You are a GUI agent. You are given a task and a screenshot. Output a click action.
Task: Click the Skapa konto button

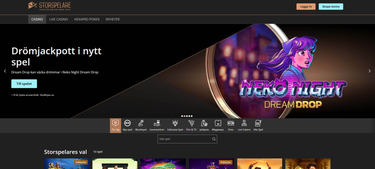tap(331, 7)
